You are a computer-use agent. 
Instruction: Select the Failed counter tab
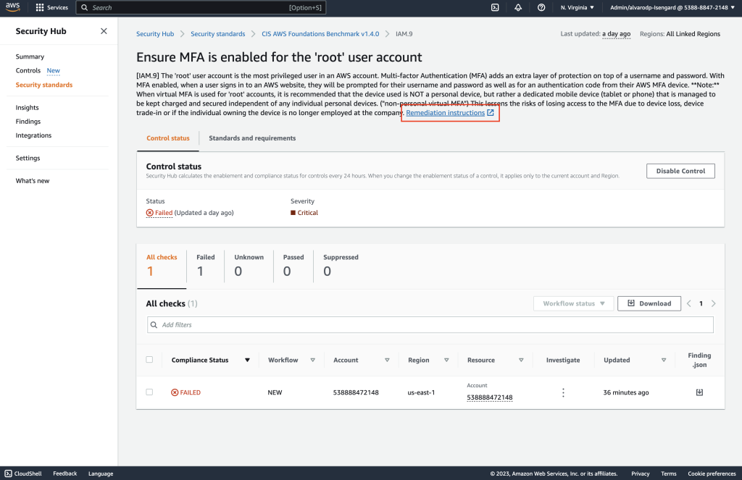click(205, 266)
